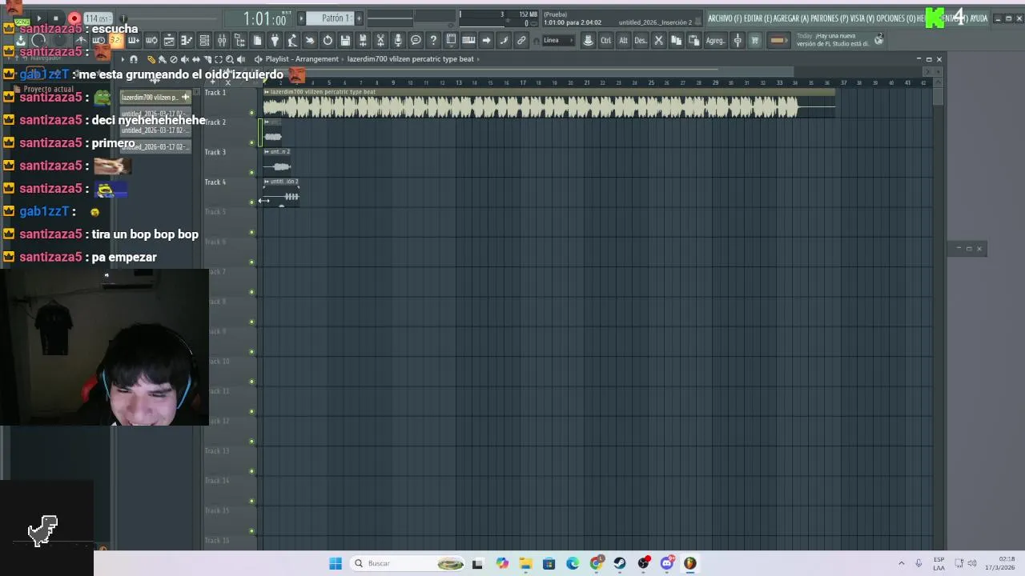1025x576 pixels.
Task: Open AYUDA menu
Action: pos(979,18)
